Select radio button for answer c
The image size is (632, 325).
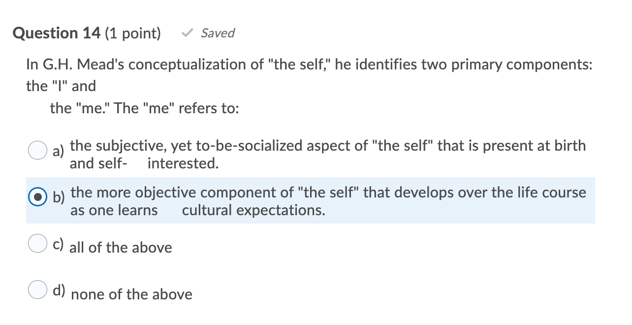[37, 243]
